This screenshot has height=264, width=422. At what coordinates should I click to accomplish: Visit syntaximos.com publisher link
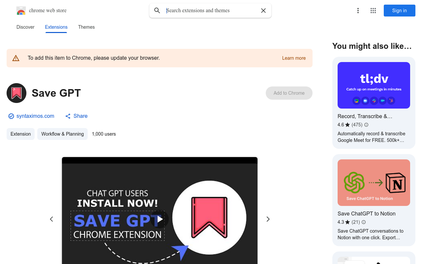click(35, 116)
